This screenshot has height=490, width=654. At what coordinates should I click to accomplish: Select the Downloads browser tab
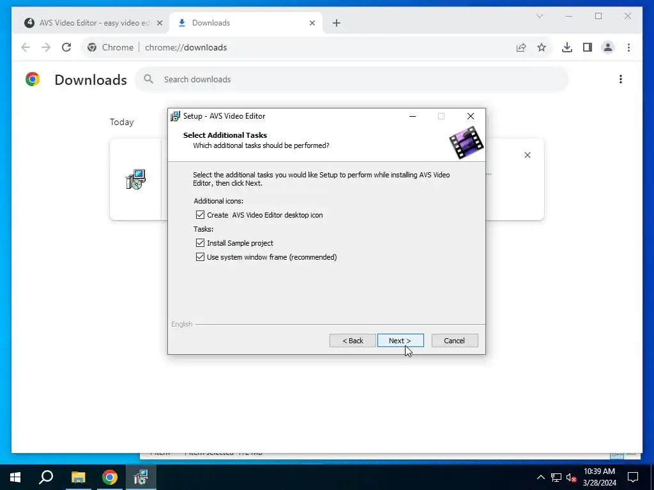pos(246,23)
